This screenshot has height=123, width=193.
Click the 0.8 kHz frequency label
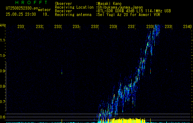pos(2,86)
